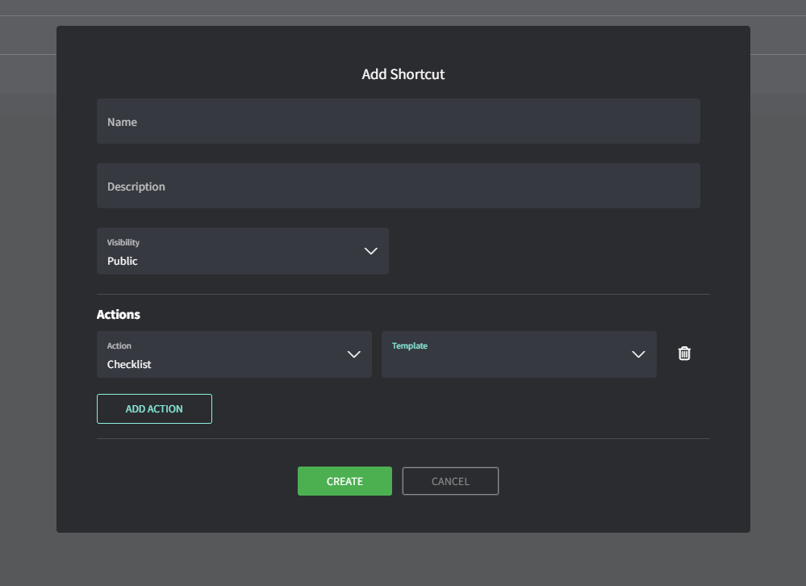Click the green CREATE button
This screenshot has width=806, height=586.
(345, 481)
